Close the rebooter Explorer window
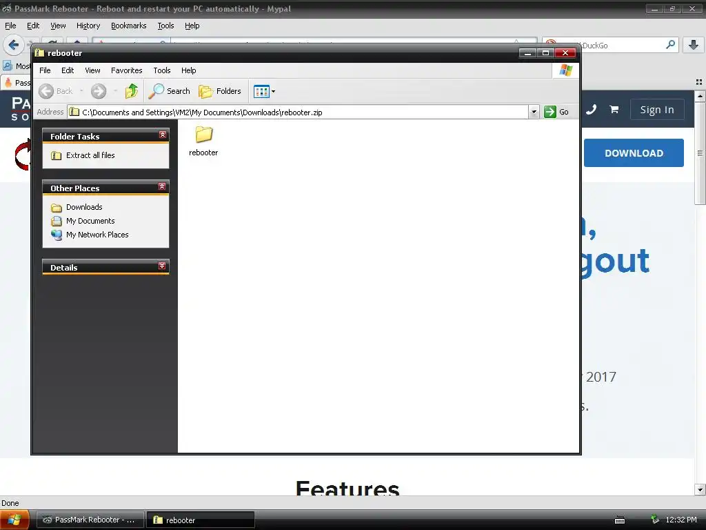The image size is (706, 530). (565, 53)
